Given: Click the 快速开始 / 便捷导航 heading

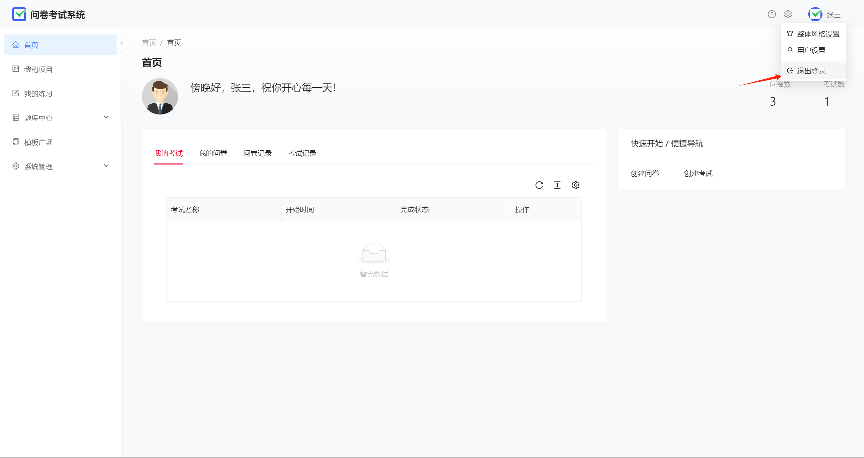Looking at the screenshot, I should tap(667, 144).
